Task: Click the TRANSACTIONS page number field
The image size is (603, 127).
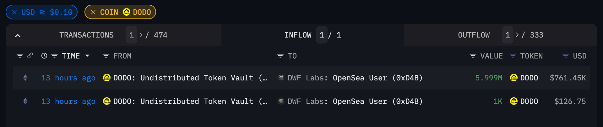Action: pyautogui.click(x=132, y=35)
